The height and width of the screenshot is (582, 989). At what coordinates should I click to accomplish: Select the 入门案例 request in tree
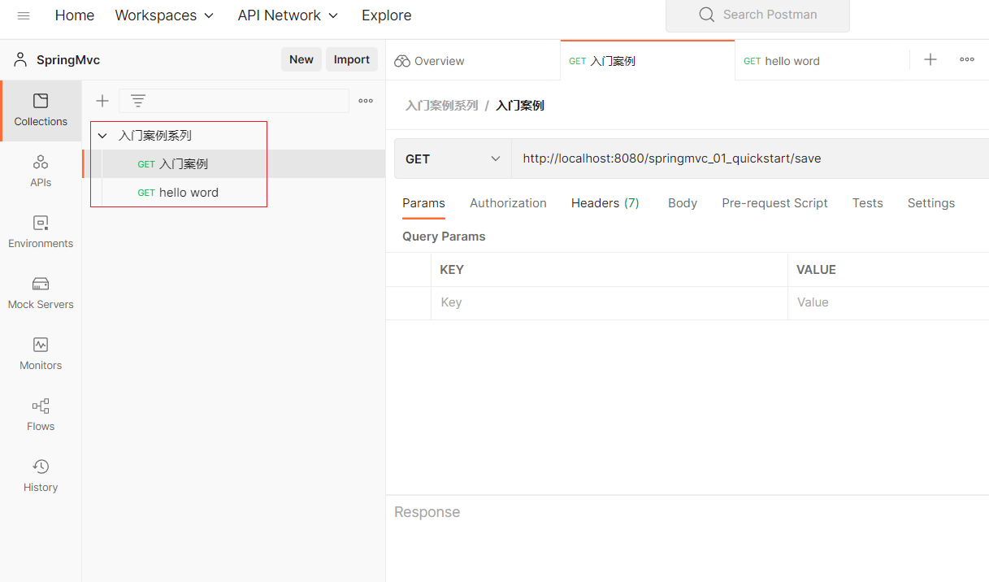[x=234, y=163]
